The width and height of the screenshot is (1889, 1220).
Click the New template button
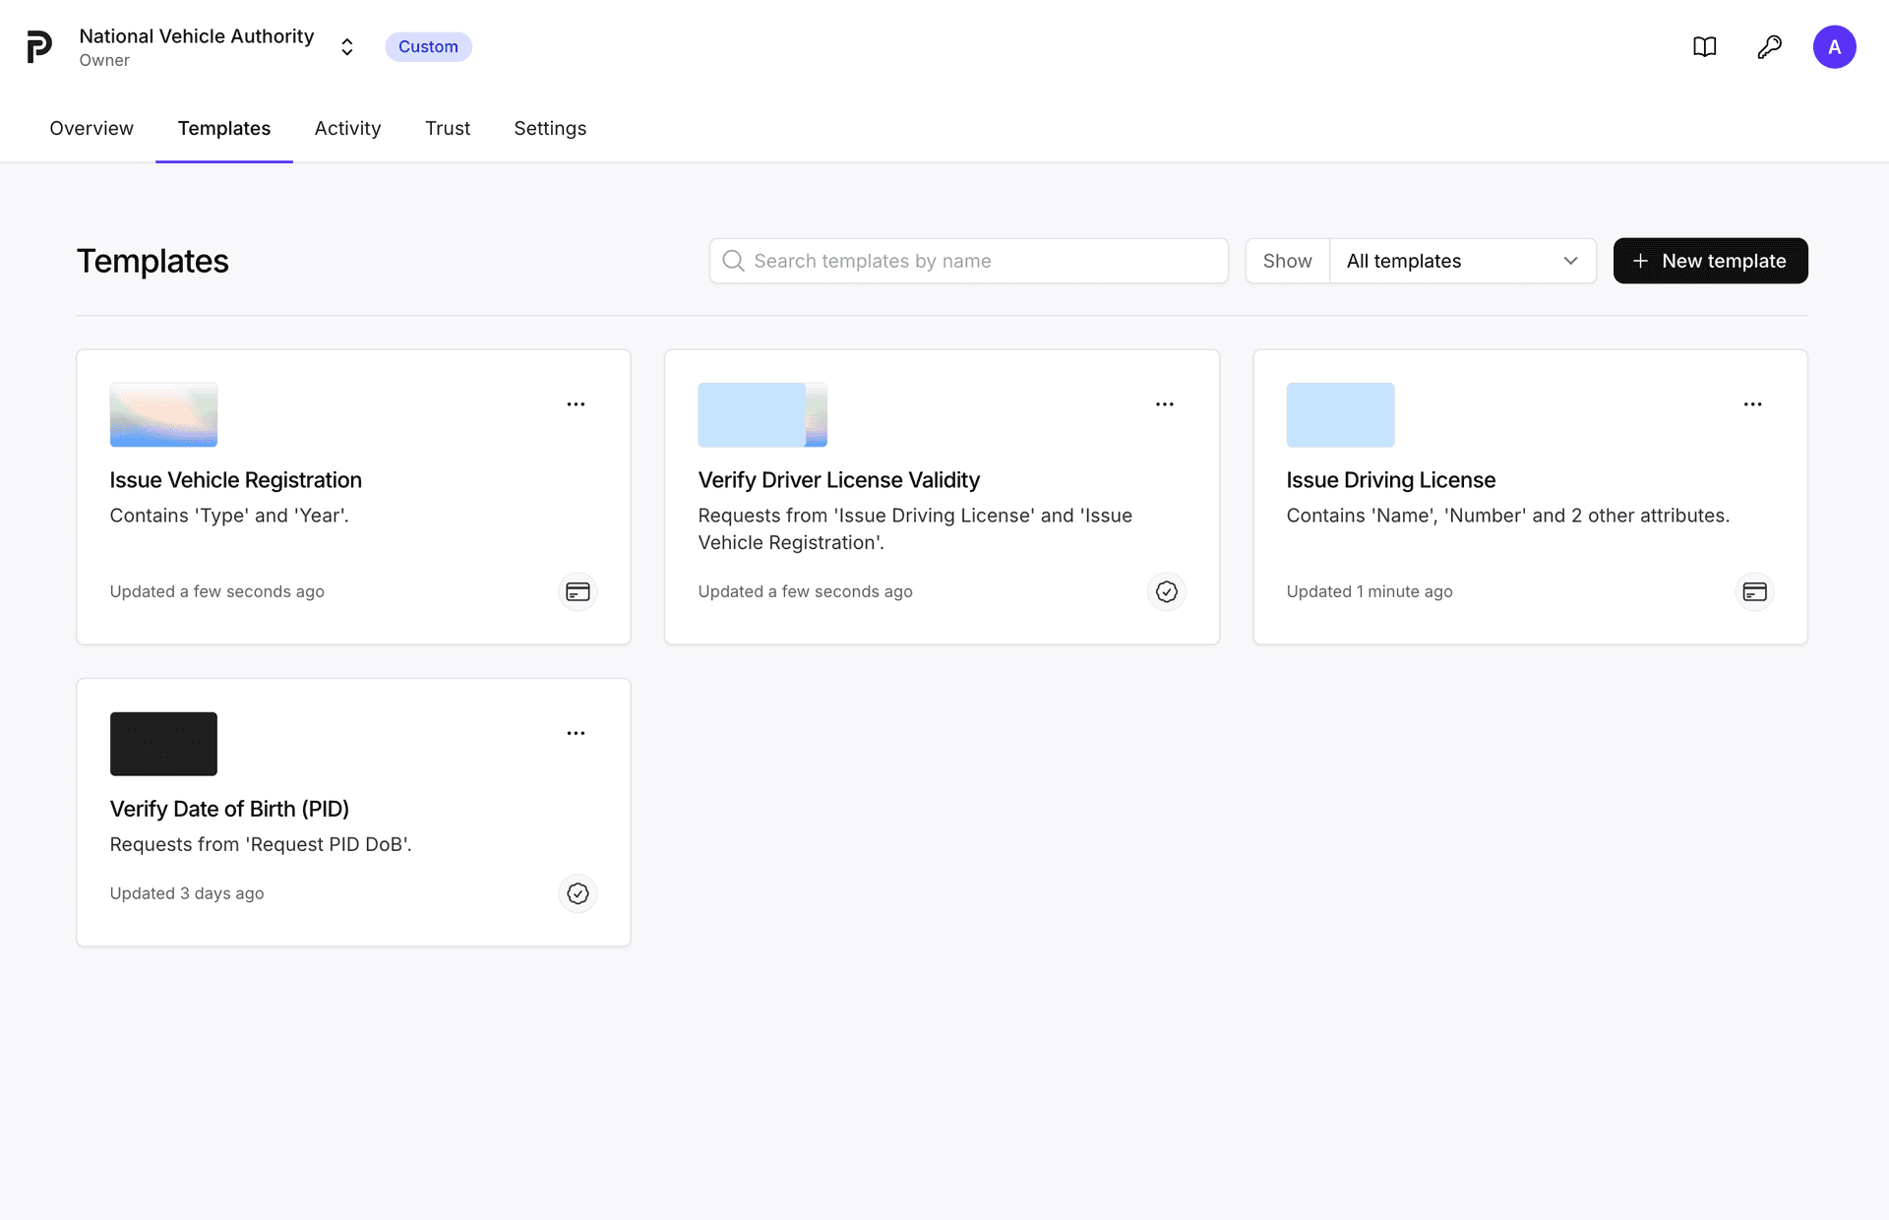tap(1710, 261)
